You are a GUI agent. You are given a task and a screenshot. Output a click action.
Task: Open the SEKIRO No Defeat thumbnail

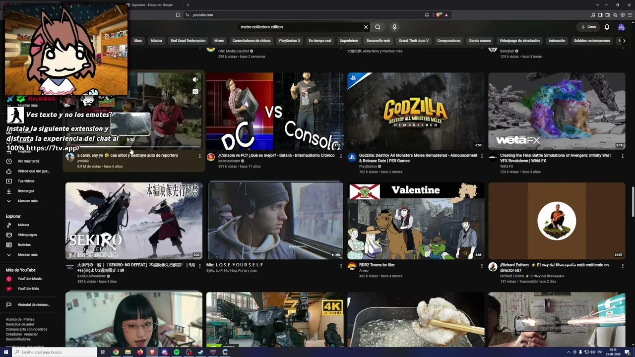point(134,221)
